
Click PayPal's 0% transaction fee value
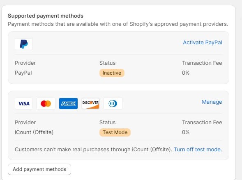(186, 73)
